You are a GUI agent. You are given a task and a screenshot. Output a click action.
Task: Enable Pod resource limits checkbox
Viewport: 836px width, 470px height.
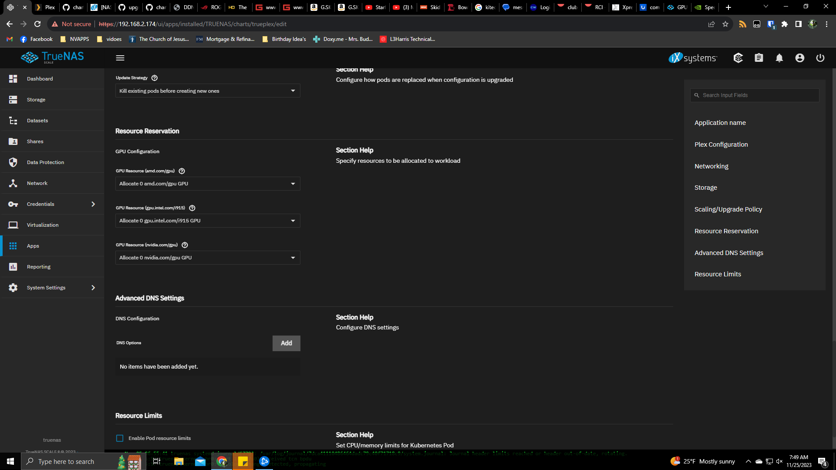120,438
